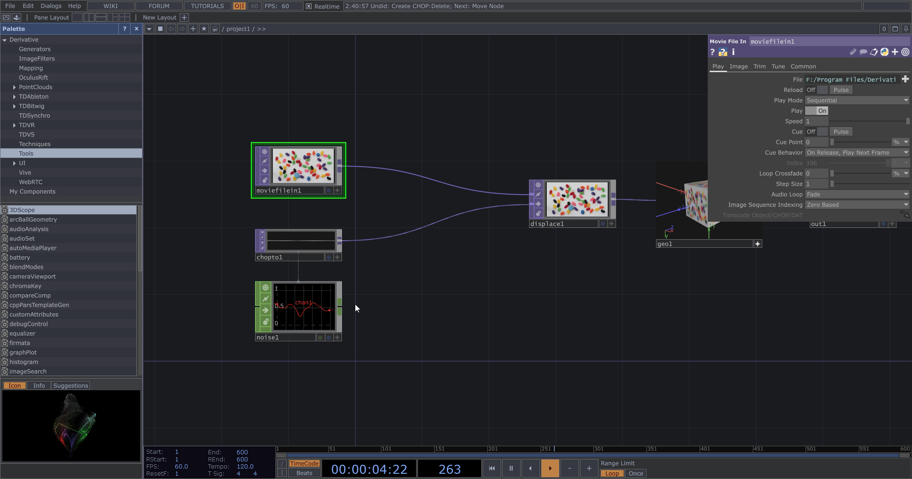The height and width of the screenshot is (479, 912).
Task: Toggle the Reload Off switch
Action: click(x=817, y=90)
